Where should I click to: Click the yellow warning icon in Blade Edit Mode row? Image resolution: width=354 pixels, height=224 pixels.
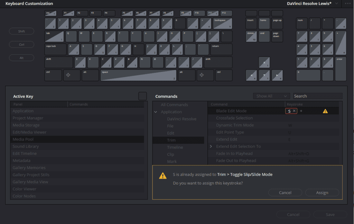pyautogui.click(x=325, y=111)
